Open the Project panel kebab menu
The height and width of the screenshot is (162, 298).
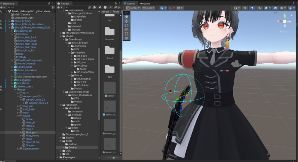119,3
